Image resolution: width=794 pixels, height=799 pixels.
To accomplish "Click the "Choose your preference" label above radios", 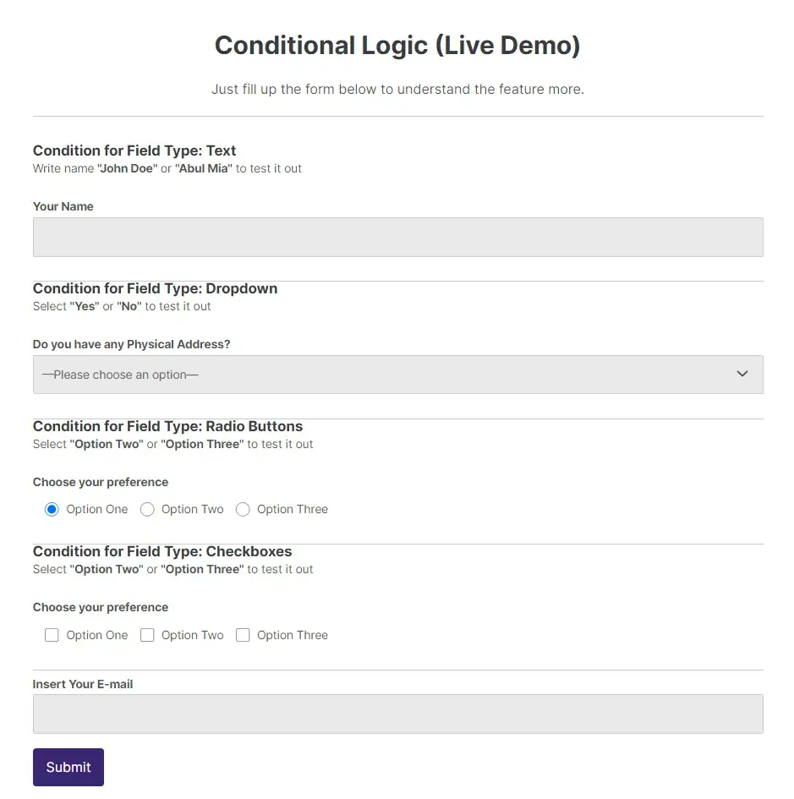I will pyautogui.click(x=100, y=482).
